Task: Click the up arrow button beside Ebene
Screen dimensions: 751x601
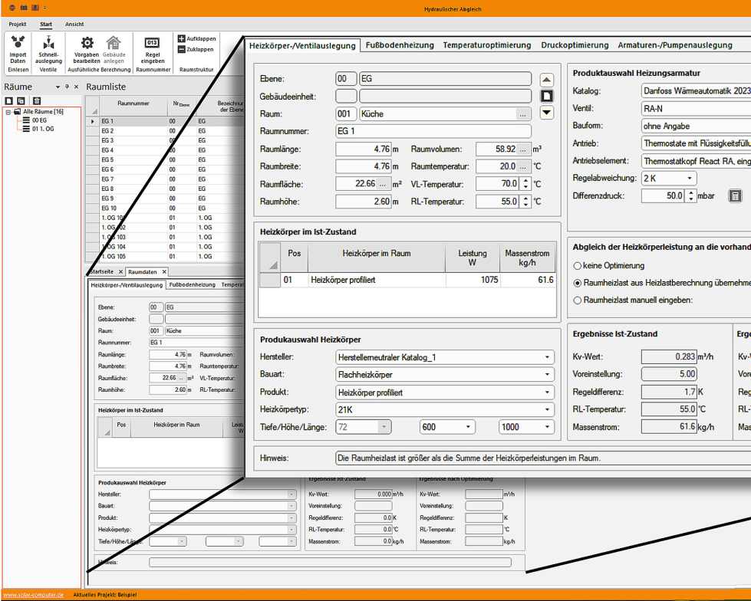Action: [546, 80]
